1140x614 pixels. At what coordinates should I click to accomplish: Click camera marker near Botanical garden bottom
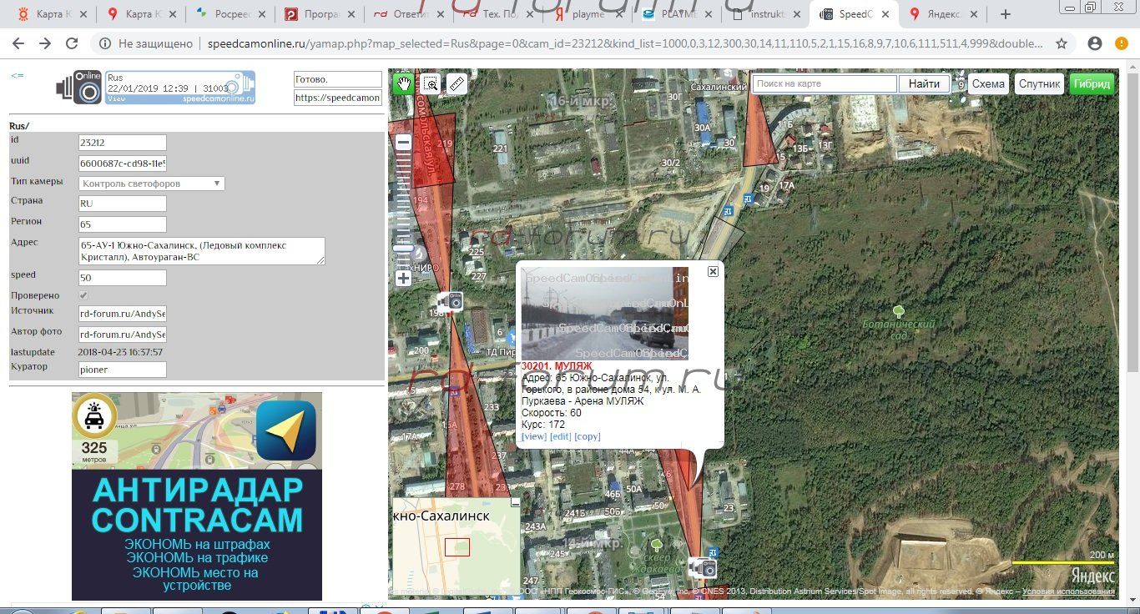pyautogui.click(x=704, y=568)
